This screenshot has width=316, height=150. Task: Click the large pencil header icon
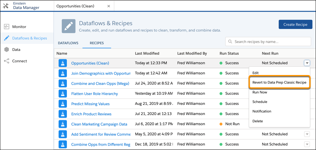pos(68,26)
